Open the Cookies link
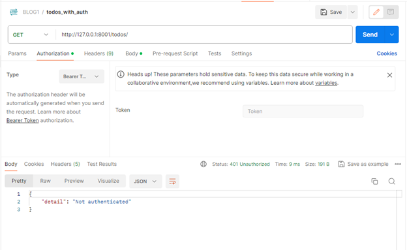Image resolution: width=407 pixels, height=250 pixels. (x=387, y=54)
